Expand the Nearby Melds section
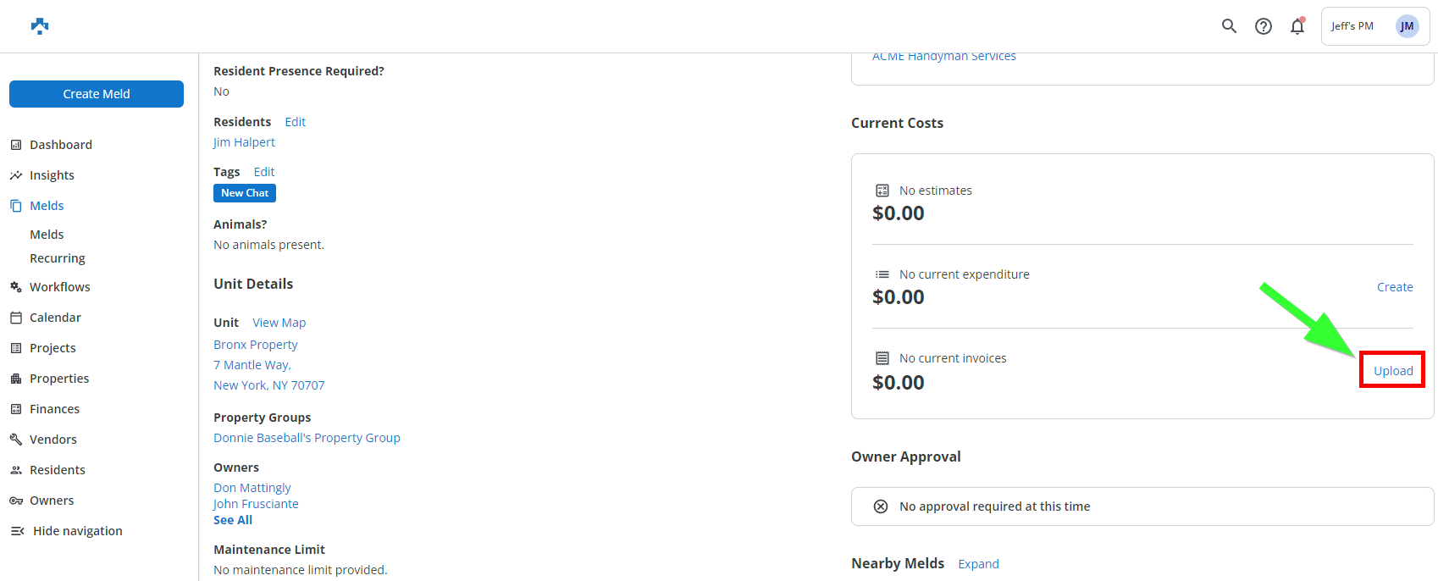Viewport: 1438px width, 581px height. pos(978,564)
